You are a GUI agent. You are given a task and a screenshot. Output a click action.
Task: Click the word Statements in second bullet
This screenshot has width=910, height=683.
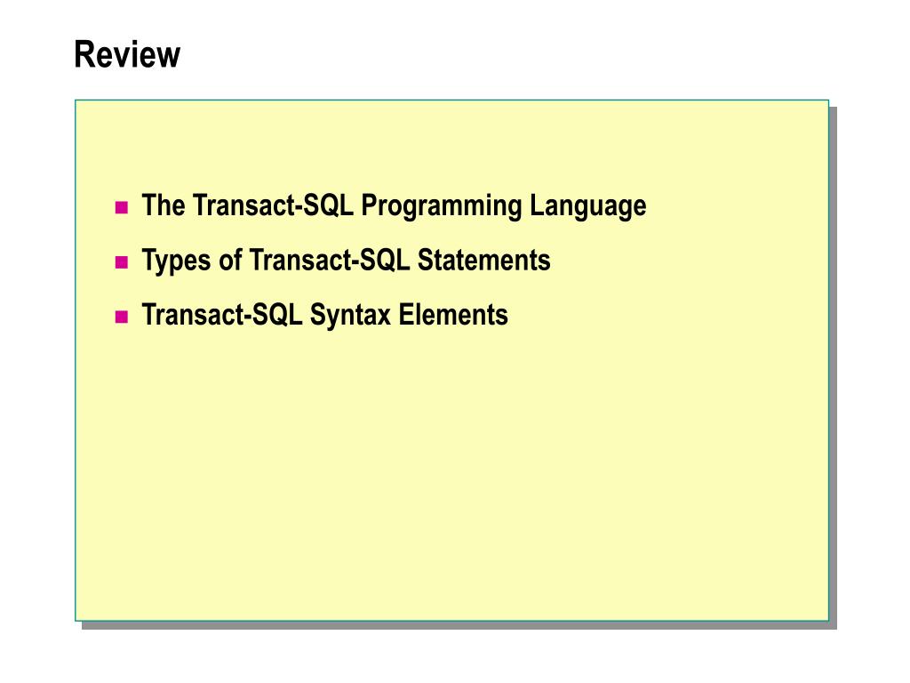[x=484, y=260]
